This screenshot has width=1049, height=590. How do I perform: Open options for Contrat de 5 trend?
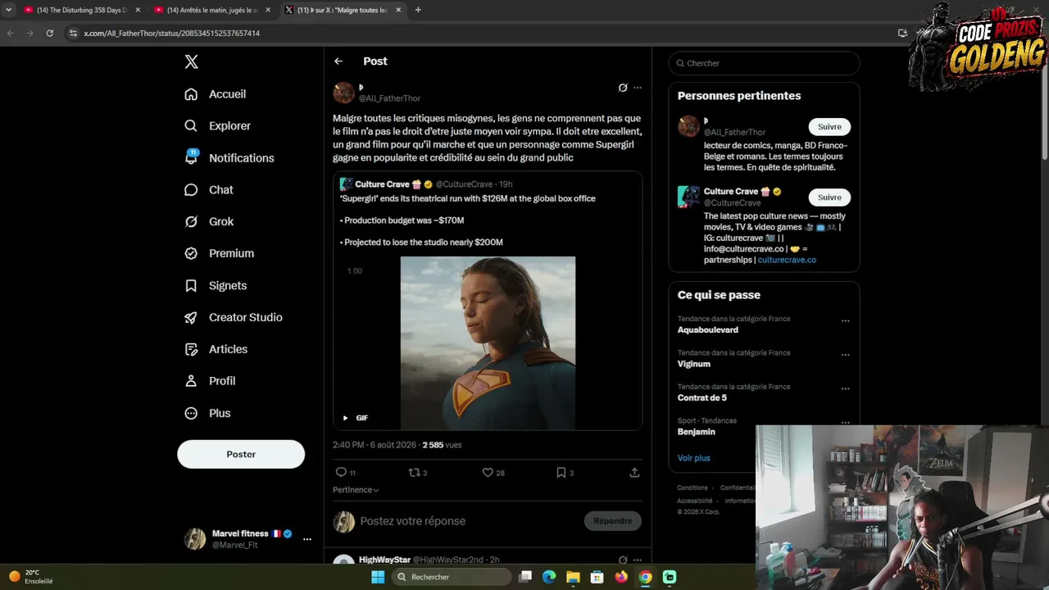(x=845, y=388)
